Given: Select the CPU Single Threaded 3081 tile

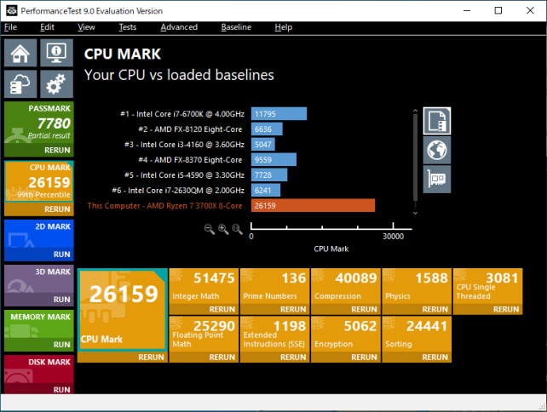Looking at the screenshot, I should [487, 286].
